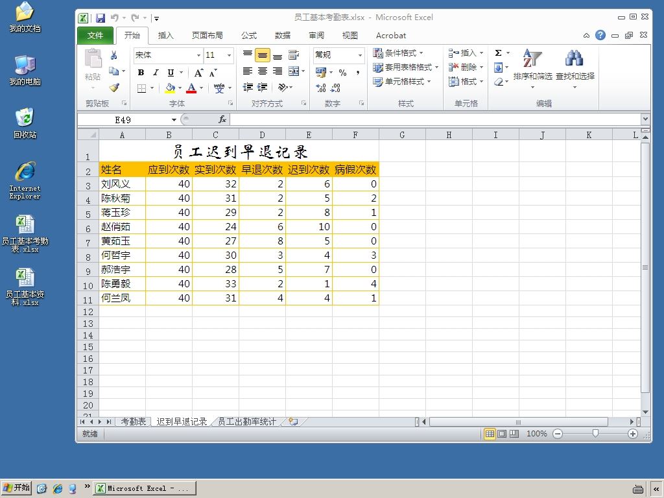
Task: Click the zoom in plus button
Action: click(633, 433)
